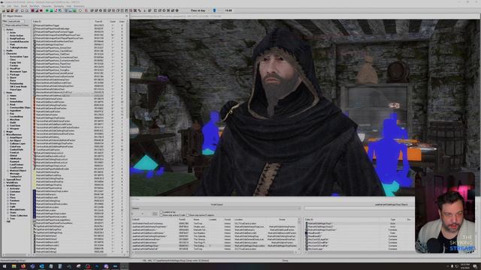Toggle Show only active Cells checkbox
The width and height of the screenshot is (481, 270).
click(x=162, y=215)
